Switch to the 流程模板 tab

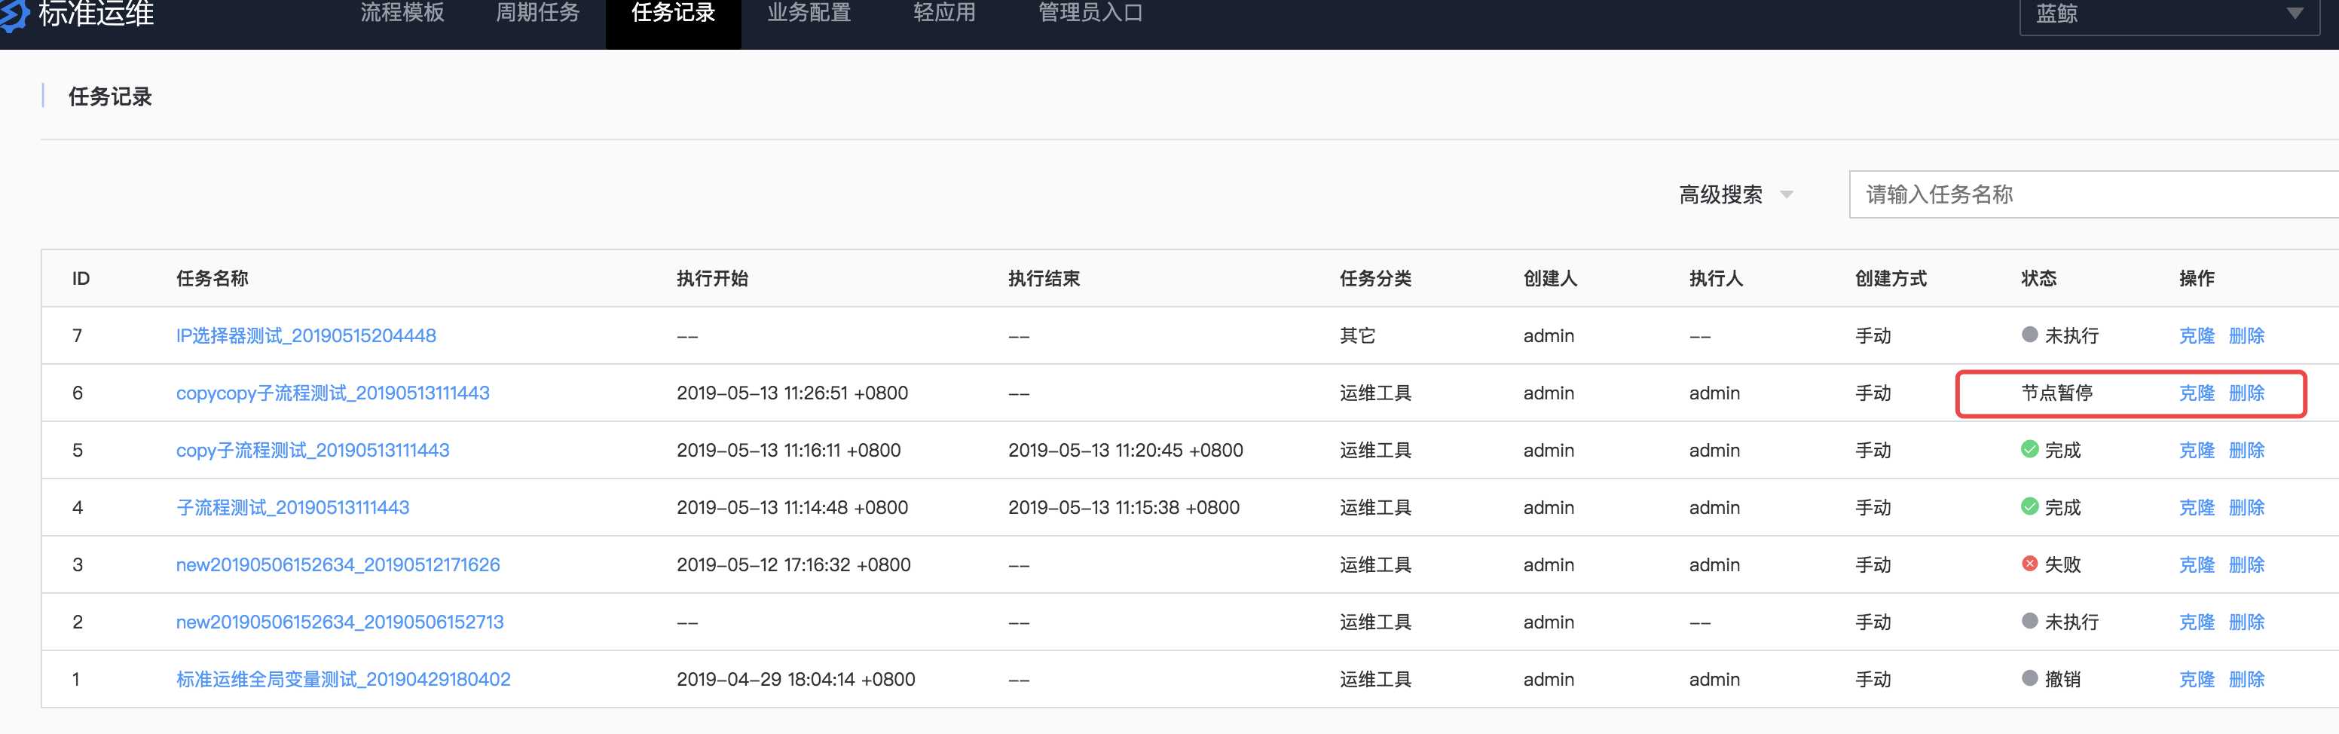click(402, 13)
